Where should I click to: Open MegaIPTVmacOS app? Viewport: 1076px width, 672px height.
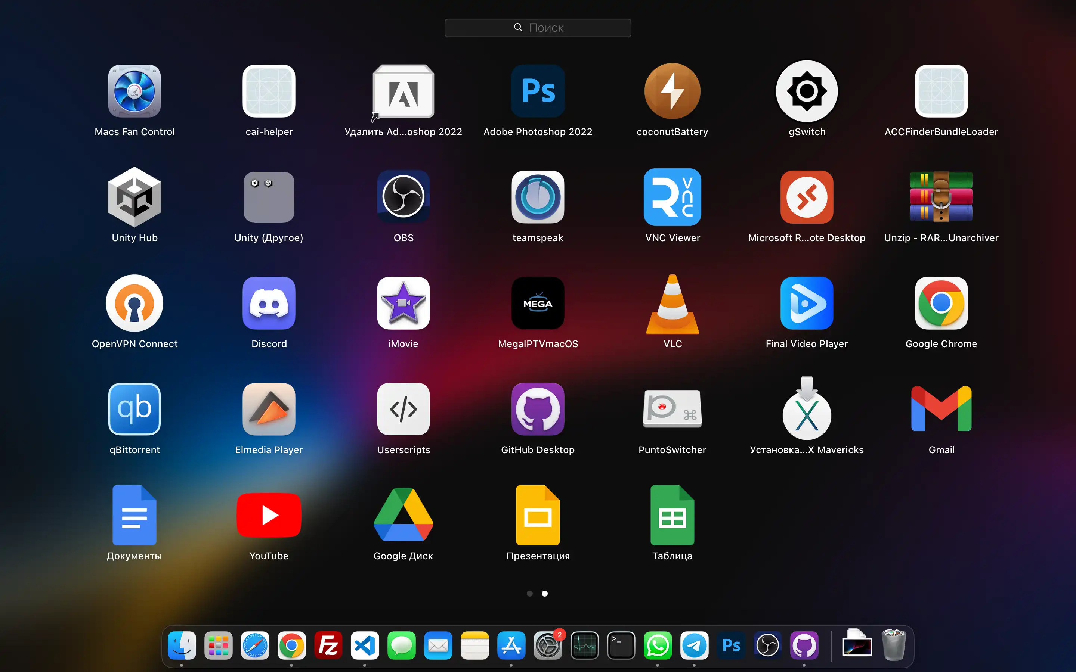pos(538,303)
